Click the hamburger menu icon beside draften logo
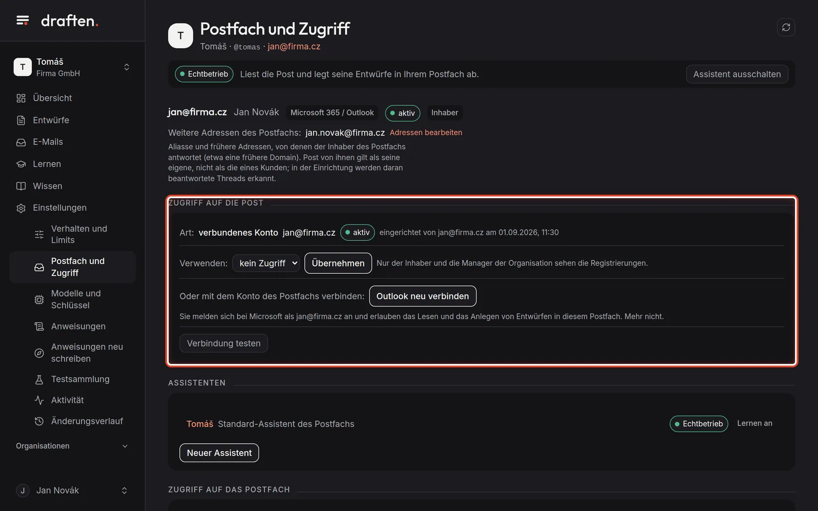Viewport: 818px width, 511px height. tap(22, 20)
